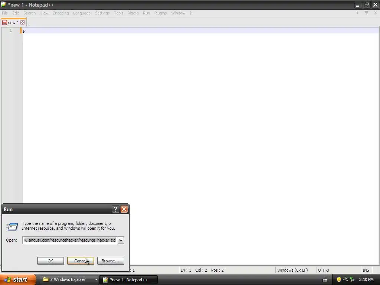
Task: Toggle INS insert mode in status bar
Action: 366,270
